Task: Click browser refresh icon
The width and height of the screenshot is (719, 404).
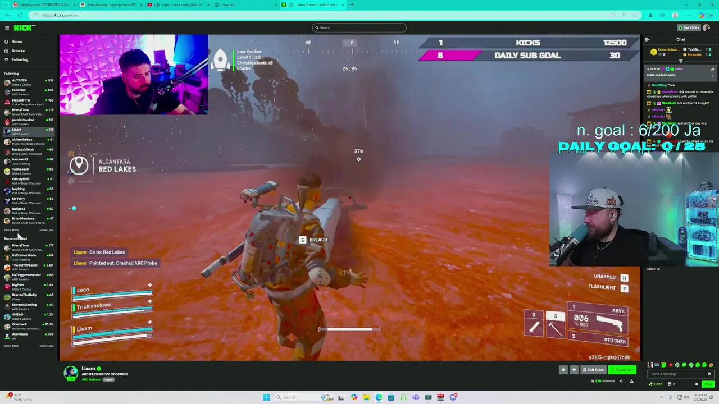Action: pos(20,15)
